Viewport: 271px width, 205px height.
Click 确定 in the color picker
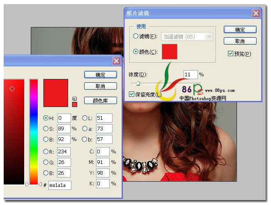(x=101, y=75)
